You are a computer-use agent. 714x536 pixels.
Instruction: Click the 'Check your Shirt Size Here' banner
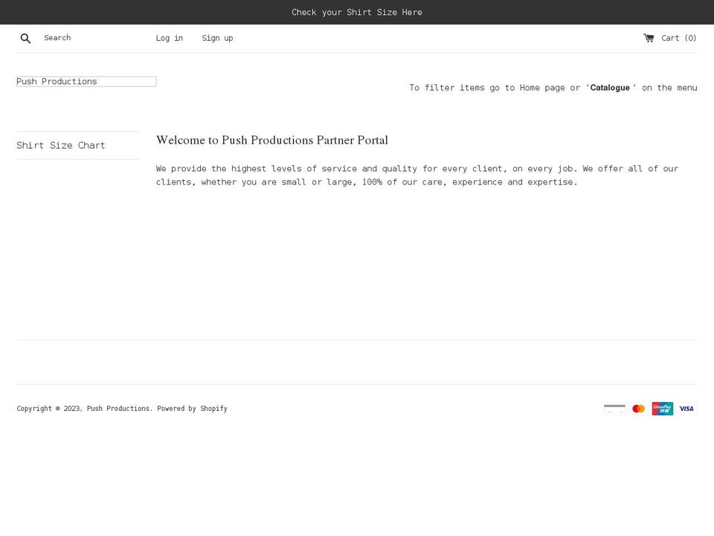coord(357,13)
